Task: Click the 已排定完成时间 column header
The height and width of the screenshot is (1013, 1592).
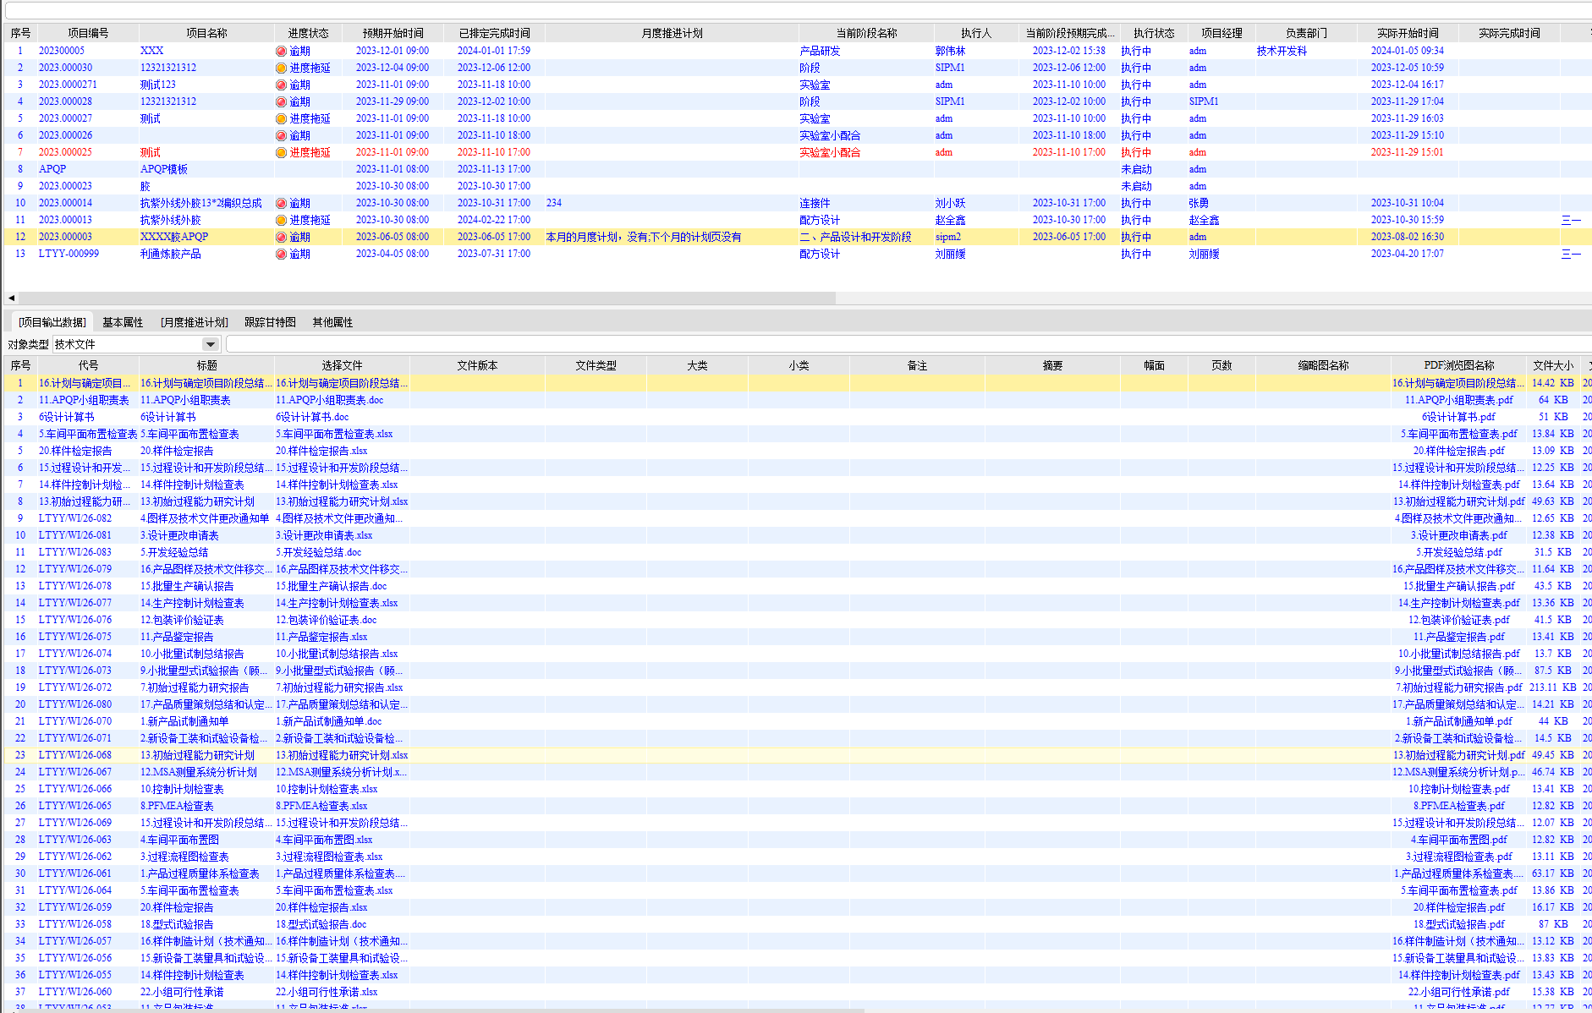Action: click(x=494, y=33)
